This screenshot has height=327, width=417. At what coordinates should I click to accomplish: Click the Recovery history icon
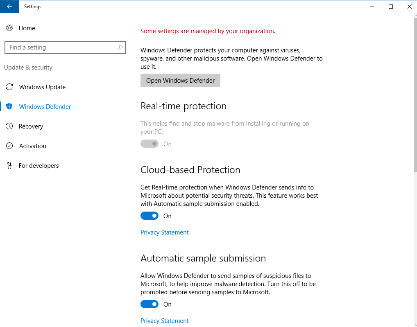point(9,126)
